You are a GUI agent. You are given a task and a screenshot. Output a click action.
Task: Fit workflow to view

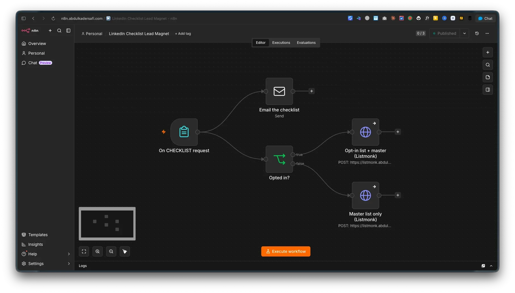(84, 251)
